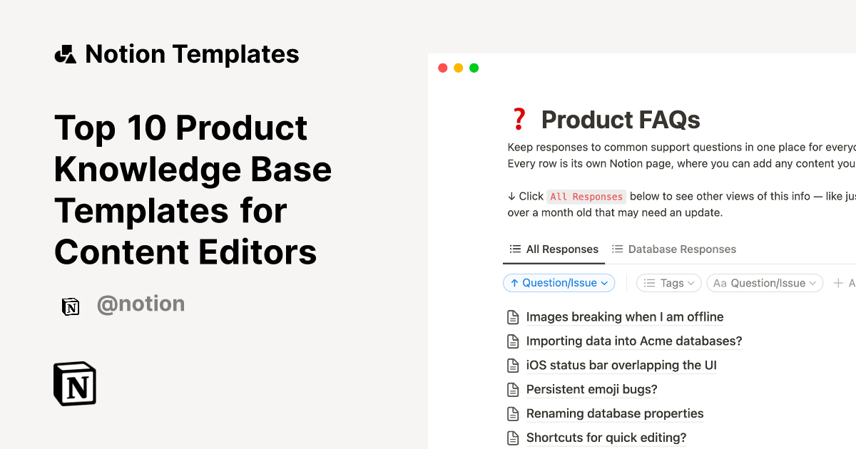856x449 pixels.
Task: Click the page icon next to Renaming database properties
Action: pos(514,413)
